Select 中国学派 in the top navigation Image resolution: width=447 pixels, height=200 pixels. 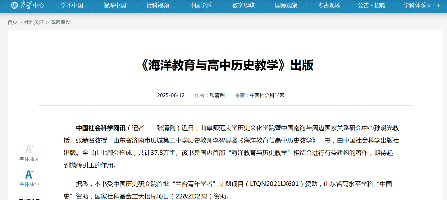(200, 5)
